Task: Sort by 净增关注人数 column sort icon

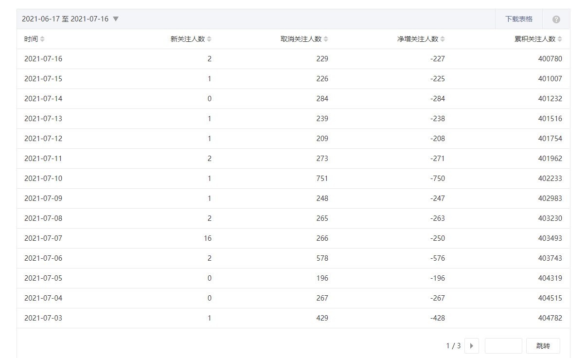Action: [443, 39]
